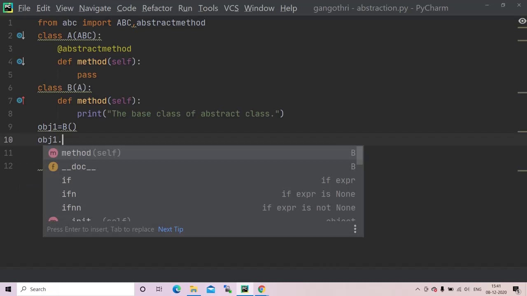Click the battery status tray icon
This screenshot has width=527, height=296.
[x=450, y=289]
